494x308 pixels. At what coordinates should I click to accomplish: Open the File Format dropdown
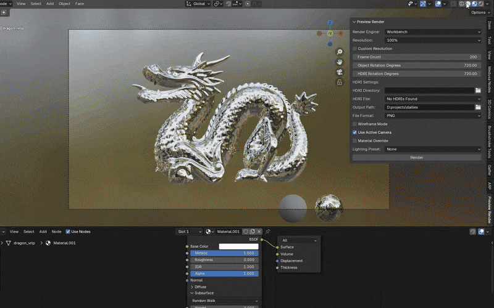(432, 115)
